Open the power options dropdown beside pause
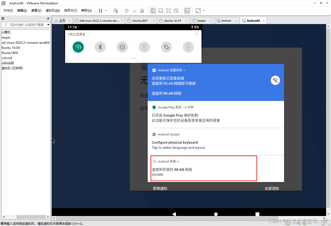331x226 pixels. click(106, 11)
